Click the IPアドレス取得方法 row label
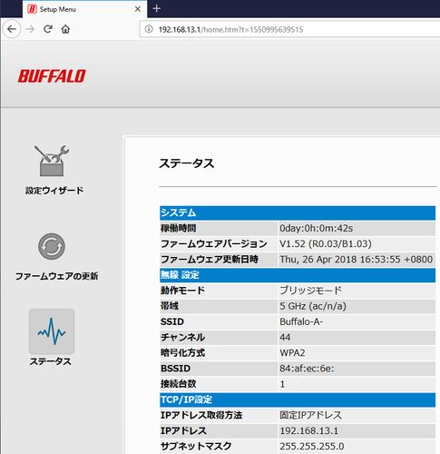Viewport: 440px width, 454px height. [x=201, y=415]
